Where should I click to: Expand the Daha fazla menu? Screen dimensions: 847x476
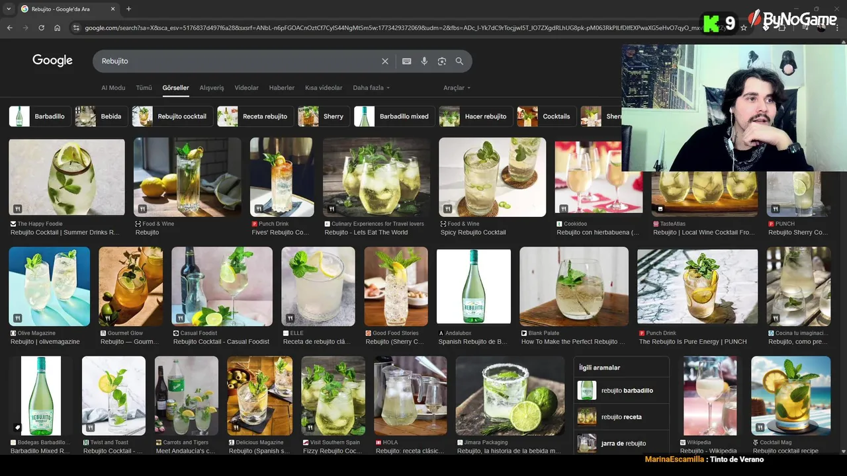[371, 88]
